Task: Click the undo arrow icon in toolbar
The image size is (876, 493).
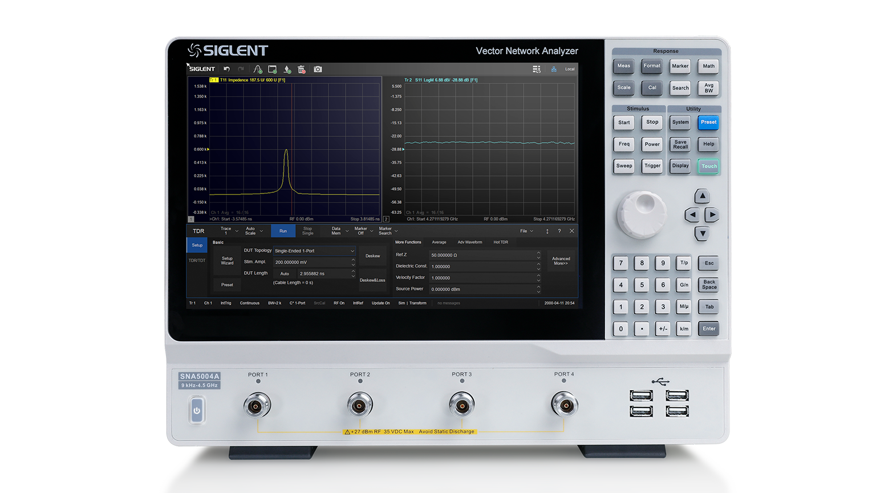Action: [226, 69]
